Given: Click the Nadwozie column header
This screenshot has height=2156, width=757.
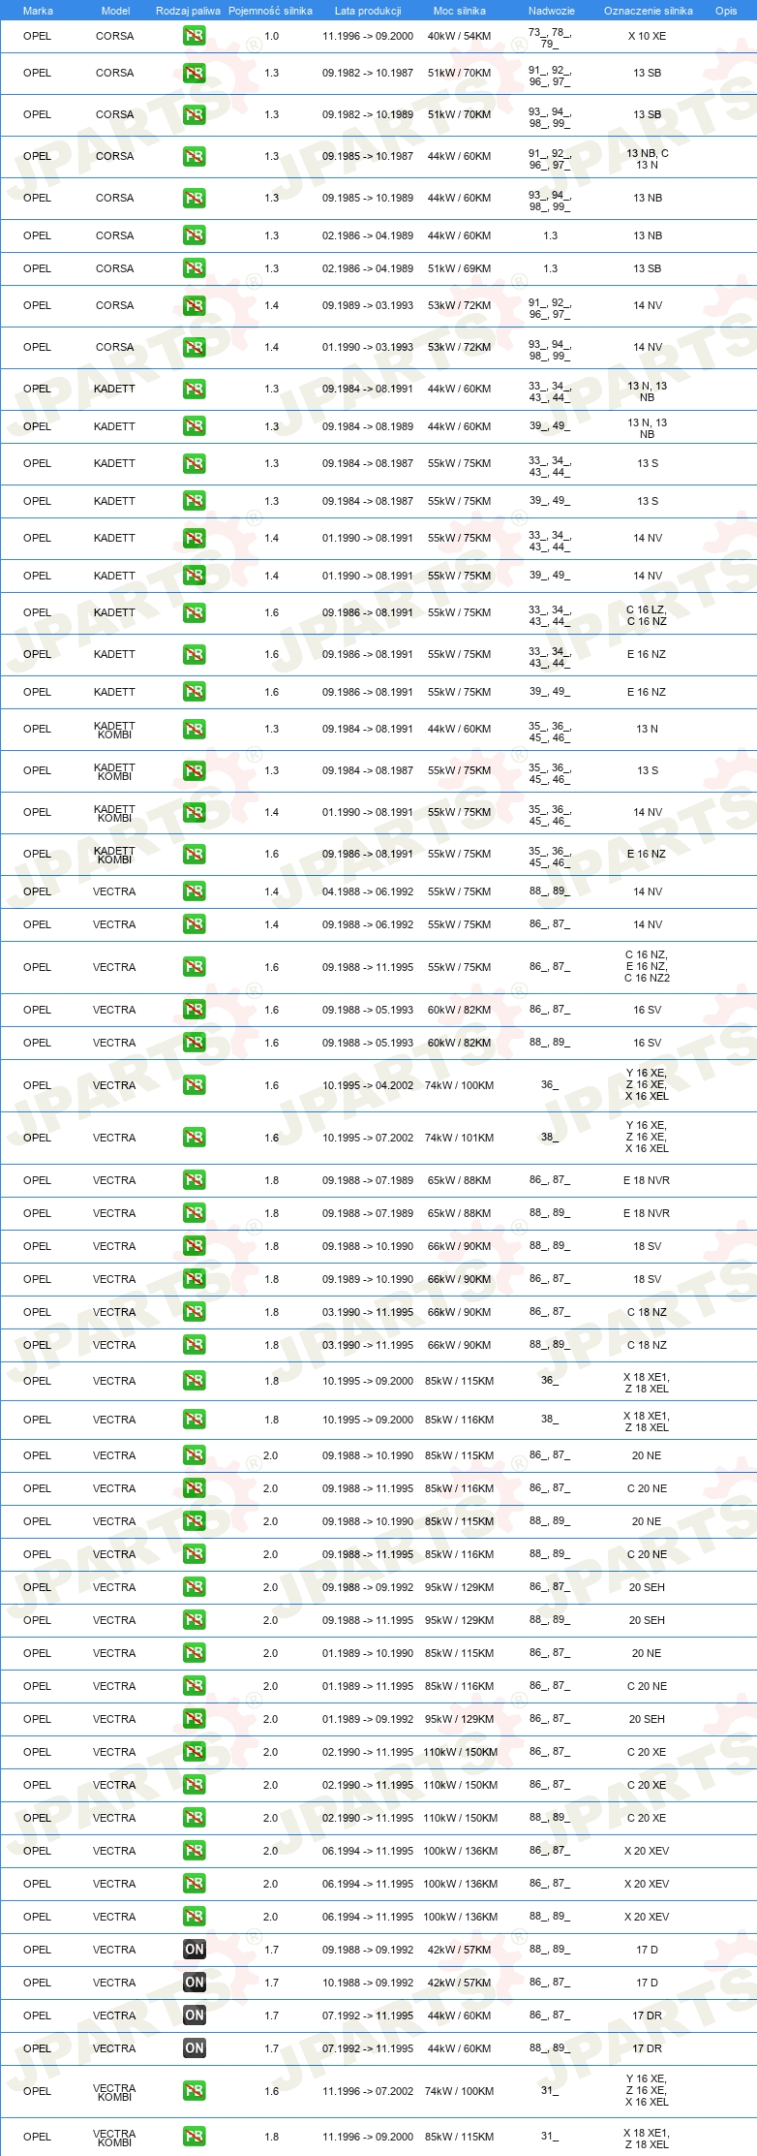Looking at the screenshot, I should pos(552,11).
